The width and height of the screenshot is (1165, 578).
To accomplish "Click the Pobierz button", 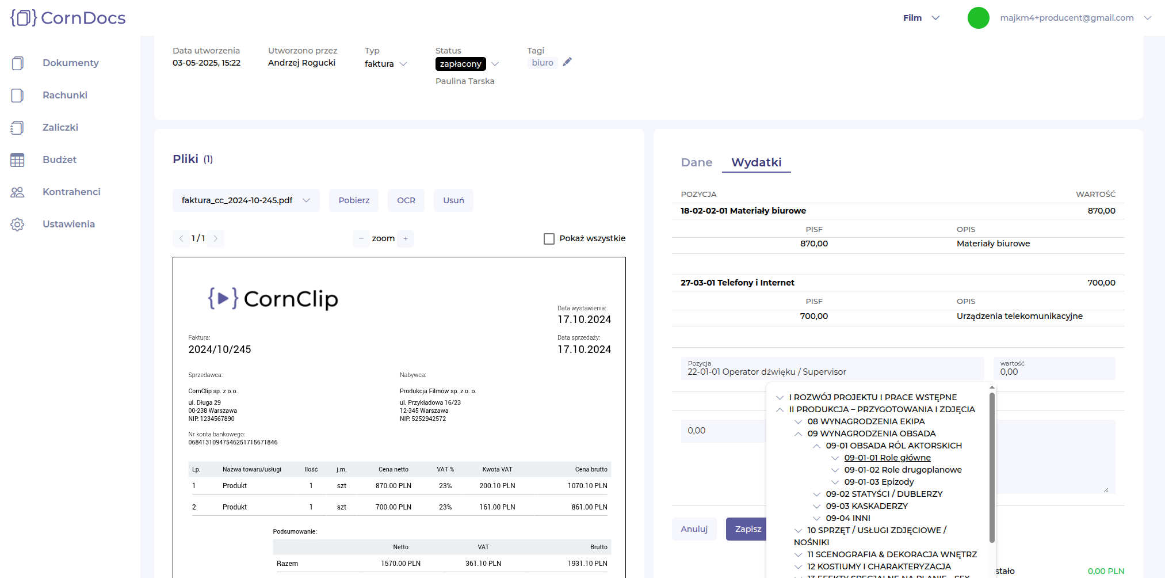I will tap(354, 200).
